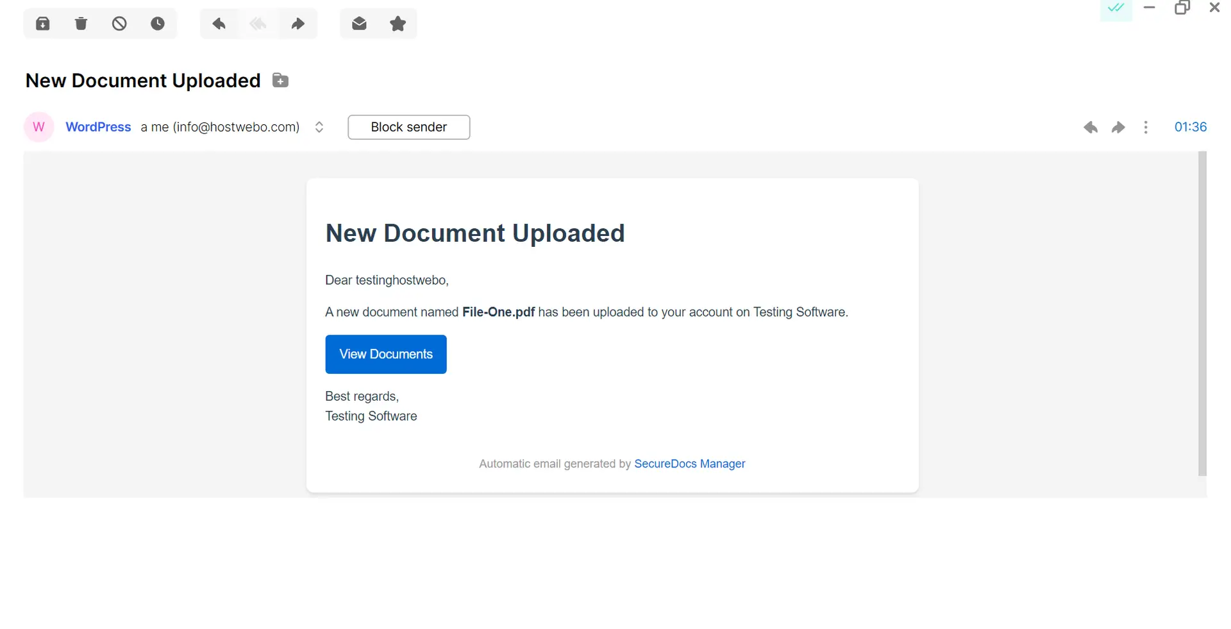The image size is (1231, 629).
Task: Mark message as spam with the ban icon
Action: pyautogui.click(x=119, y=24)
